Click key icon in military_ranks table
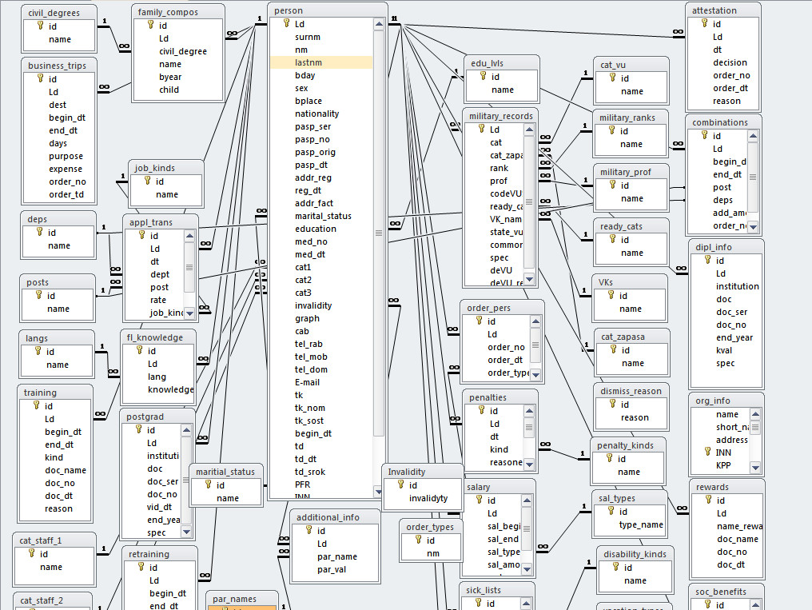 pyautogui.click(x=612, y=130)
